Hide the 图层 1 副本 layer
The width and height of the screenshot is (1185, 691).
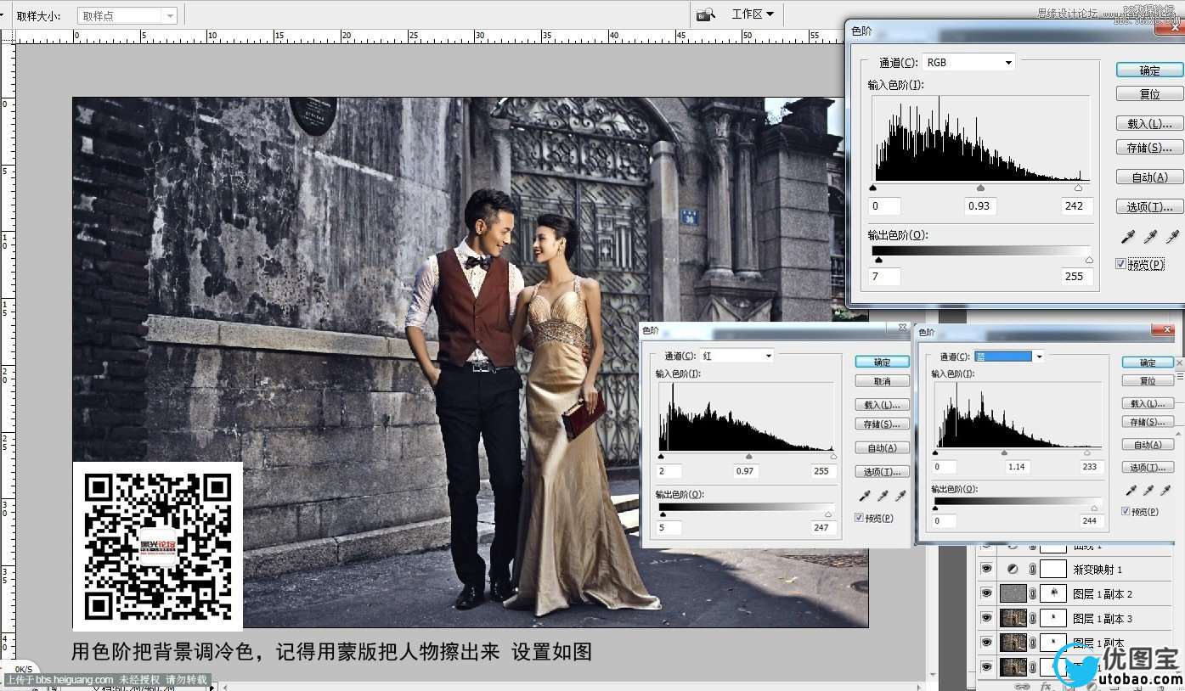point(986,643)
